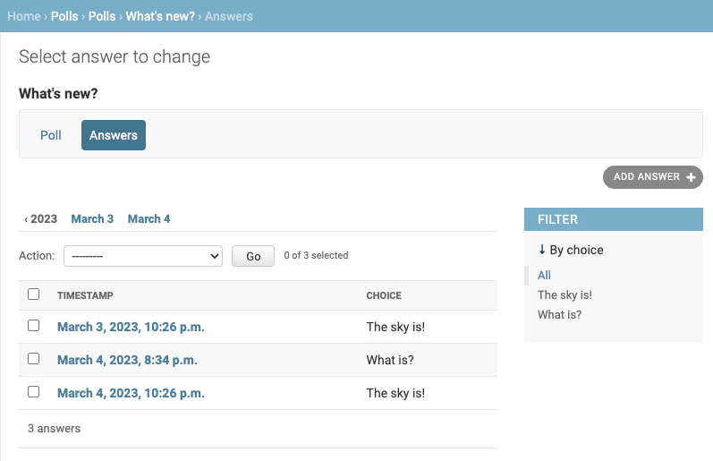Click the down arrow beside By choice
713x461 pixels.
pyautogui.click(x=541, y=250)
